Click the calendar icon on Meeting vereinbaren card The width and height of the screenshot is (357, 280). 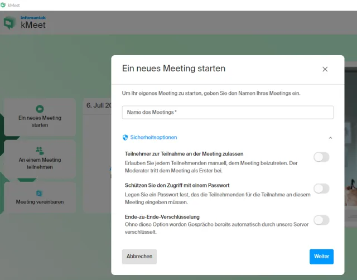click(40, 192)
